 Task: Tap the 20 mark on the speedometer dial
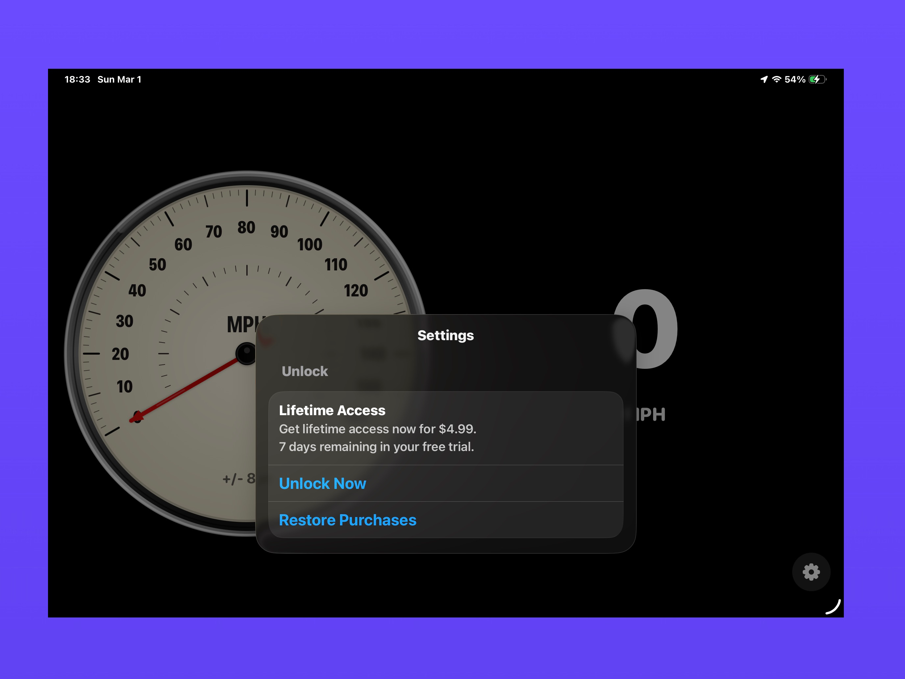120,354
